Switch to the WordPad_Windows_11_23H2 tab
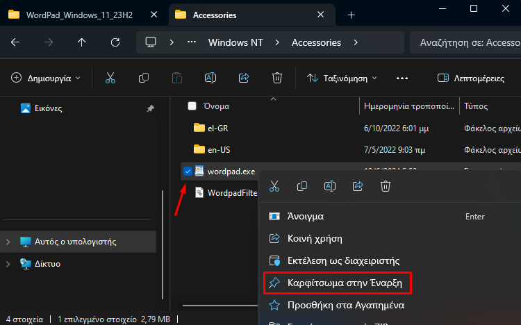This screenshot has height=325, width=521. pos(79,15)
